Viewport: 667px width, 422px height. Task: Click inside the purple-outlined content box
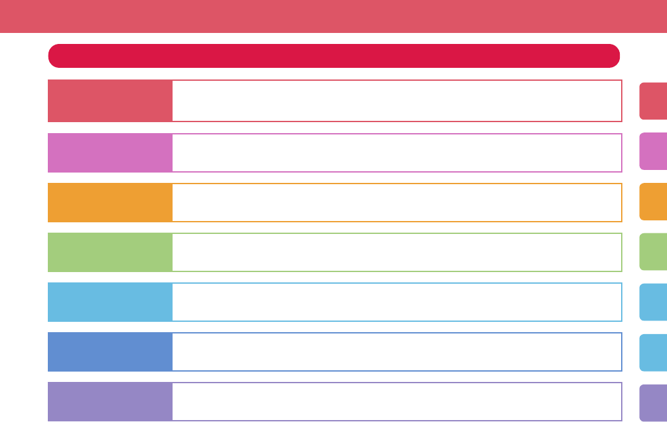[x=397, y=401]
